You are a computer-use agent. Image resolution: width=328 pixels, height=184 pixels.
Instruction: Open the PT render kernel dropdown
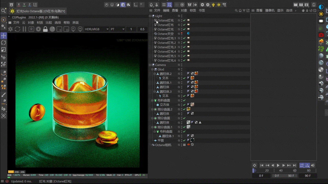pyautogui.click(x=118, y=29)
